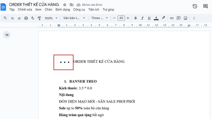Open the Times font dropdown
The image size is (212, 119).
(x=100, y=18)
